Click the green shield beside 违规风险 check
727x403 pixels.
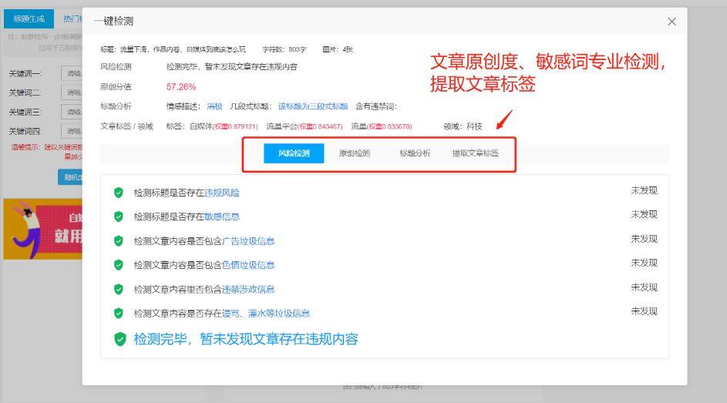[x=119, y=193]
